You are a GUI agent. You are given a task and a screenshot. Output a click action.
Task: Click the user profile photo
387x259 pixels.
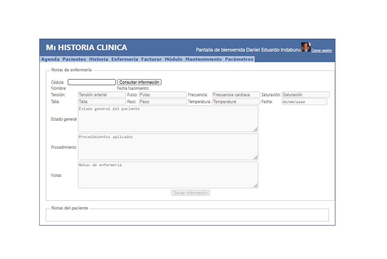click(306, 47)
